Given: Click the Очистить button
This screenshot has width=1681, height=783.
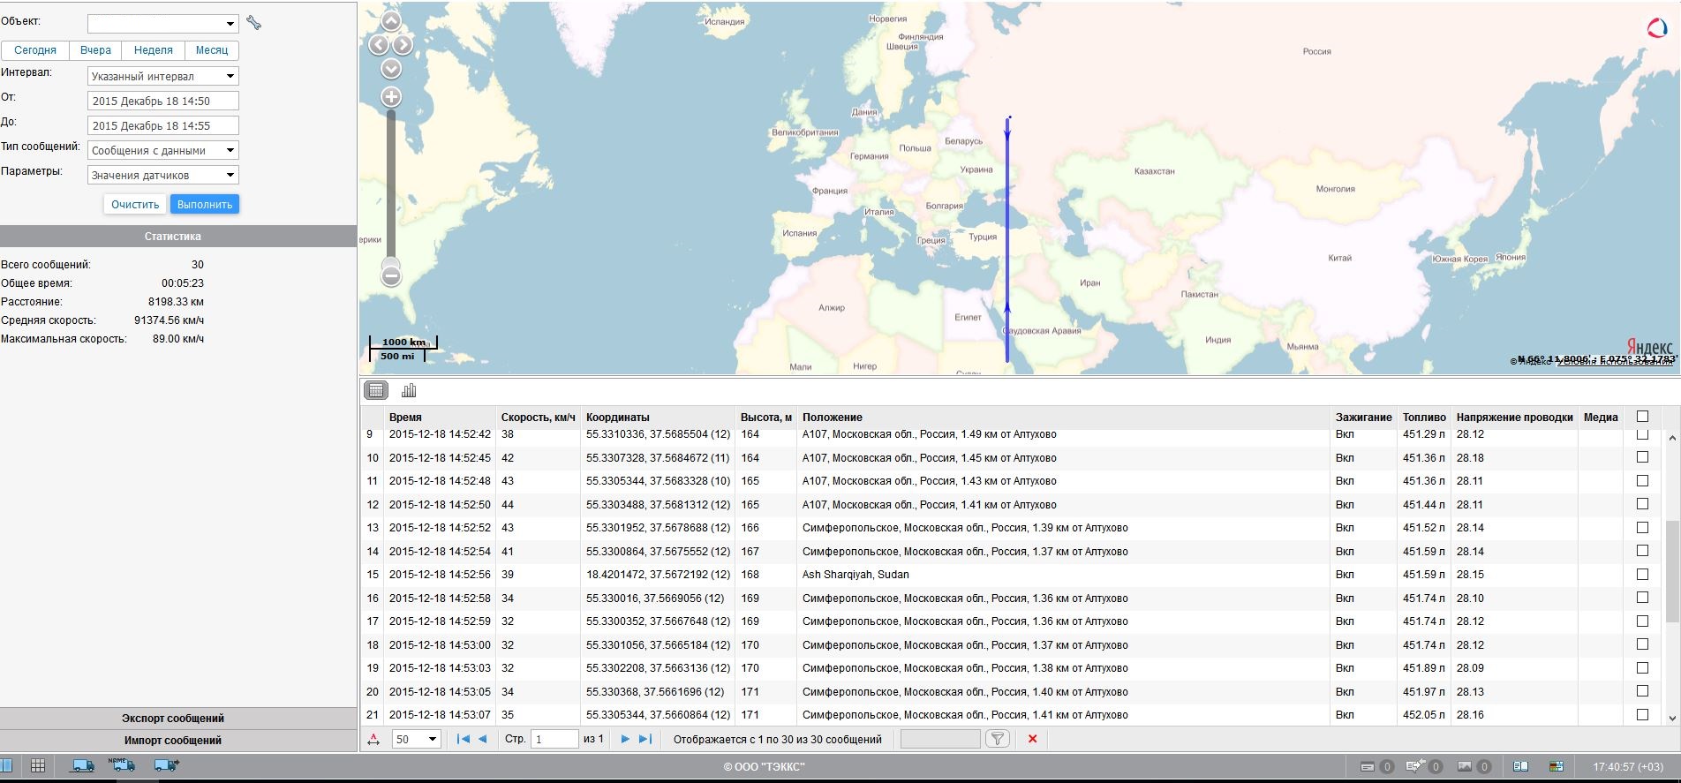Looking at the screenshot, I should coord(135,204).
